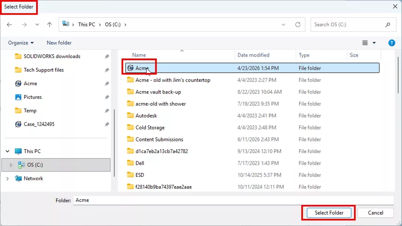Click pin icon next to Case_1242495
The width and height of the screenshot is (402, 226).
point(107,124)
